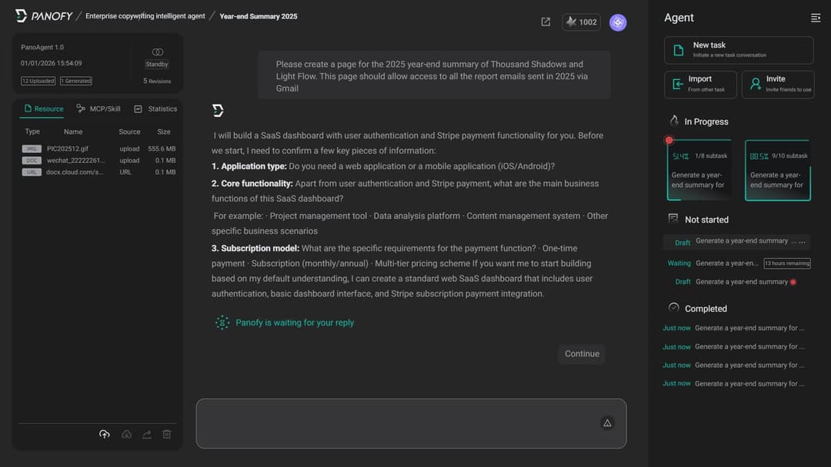This screenshot has height=467, width=831.
Task: Click the Standby status toggle on PanoAgent
Action: point(156,64)
